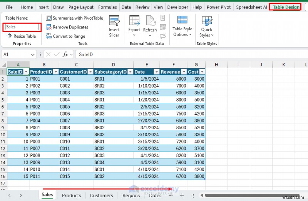
Task: Click Open in Browser icon
Action: pyautogui.click(x=162, y=27)
